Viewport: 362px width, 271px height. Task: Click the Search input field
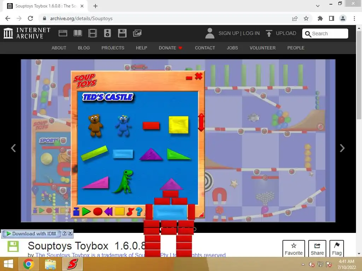[x=325, y=34]
